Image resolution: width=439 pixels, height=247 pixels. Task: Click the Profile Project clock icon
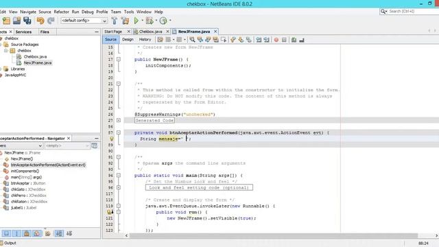(x=163, y=21)
